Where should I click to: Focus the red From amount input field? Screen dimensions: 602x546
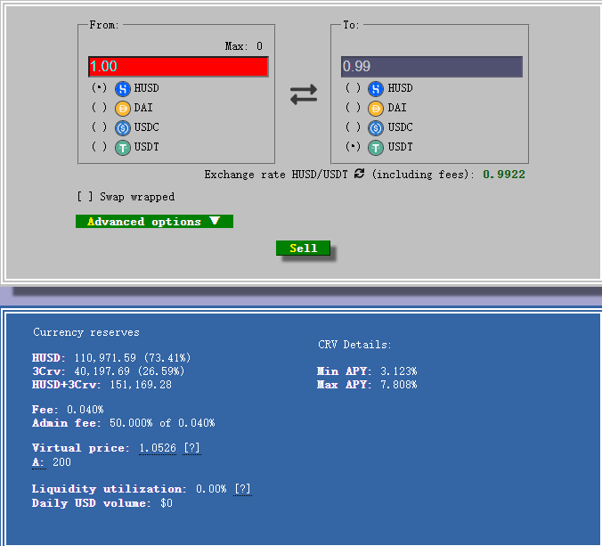pos(178,67)
